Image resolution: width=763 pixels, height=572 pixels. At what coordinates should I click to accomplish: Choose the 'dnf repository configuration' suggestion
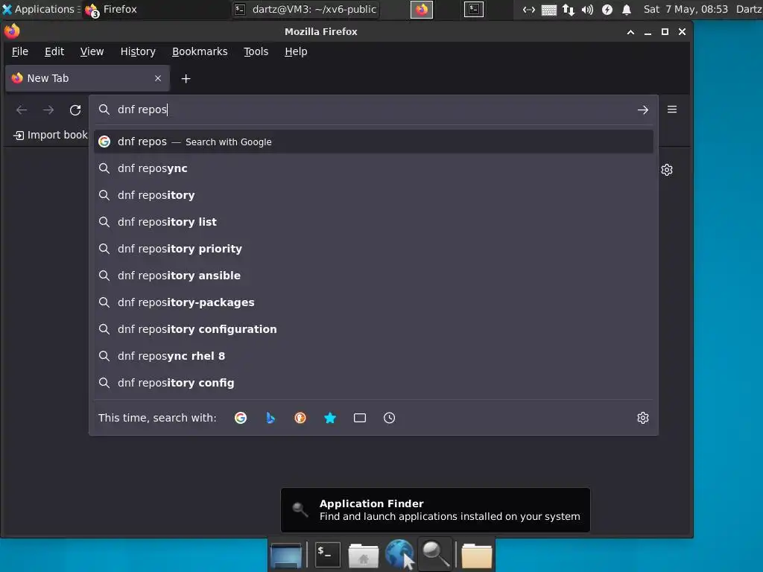373,328
